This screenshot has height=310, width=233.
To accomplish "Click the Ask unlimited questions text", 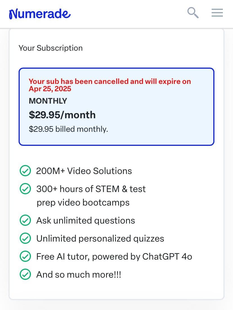I will (86, 220).
